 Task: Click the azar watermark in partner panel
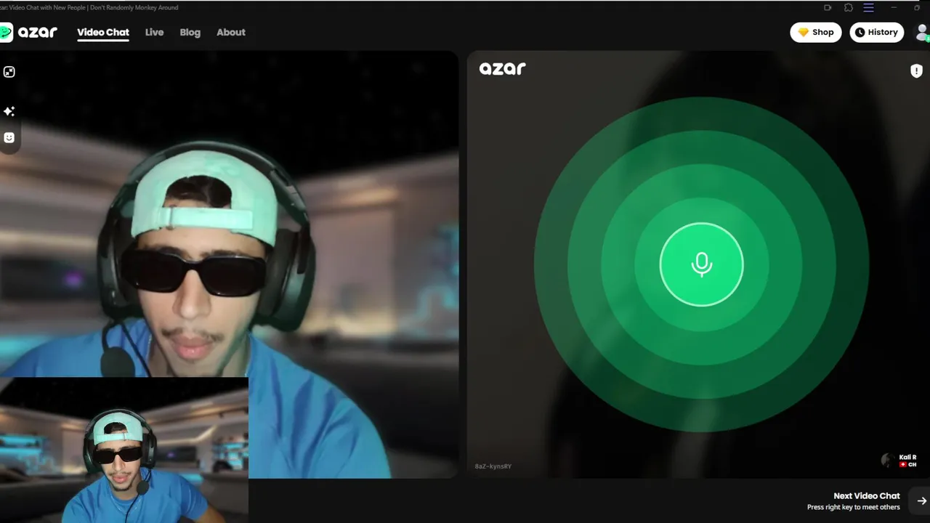[502, 68]
